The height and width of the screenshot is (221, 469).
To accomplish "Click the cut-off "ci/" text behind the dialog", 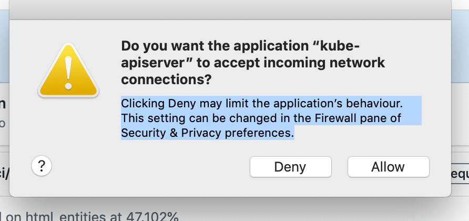I will (5, 174).
